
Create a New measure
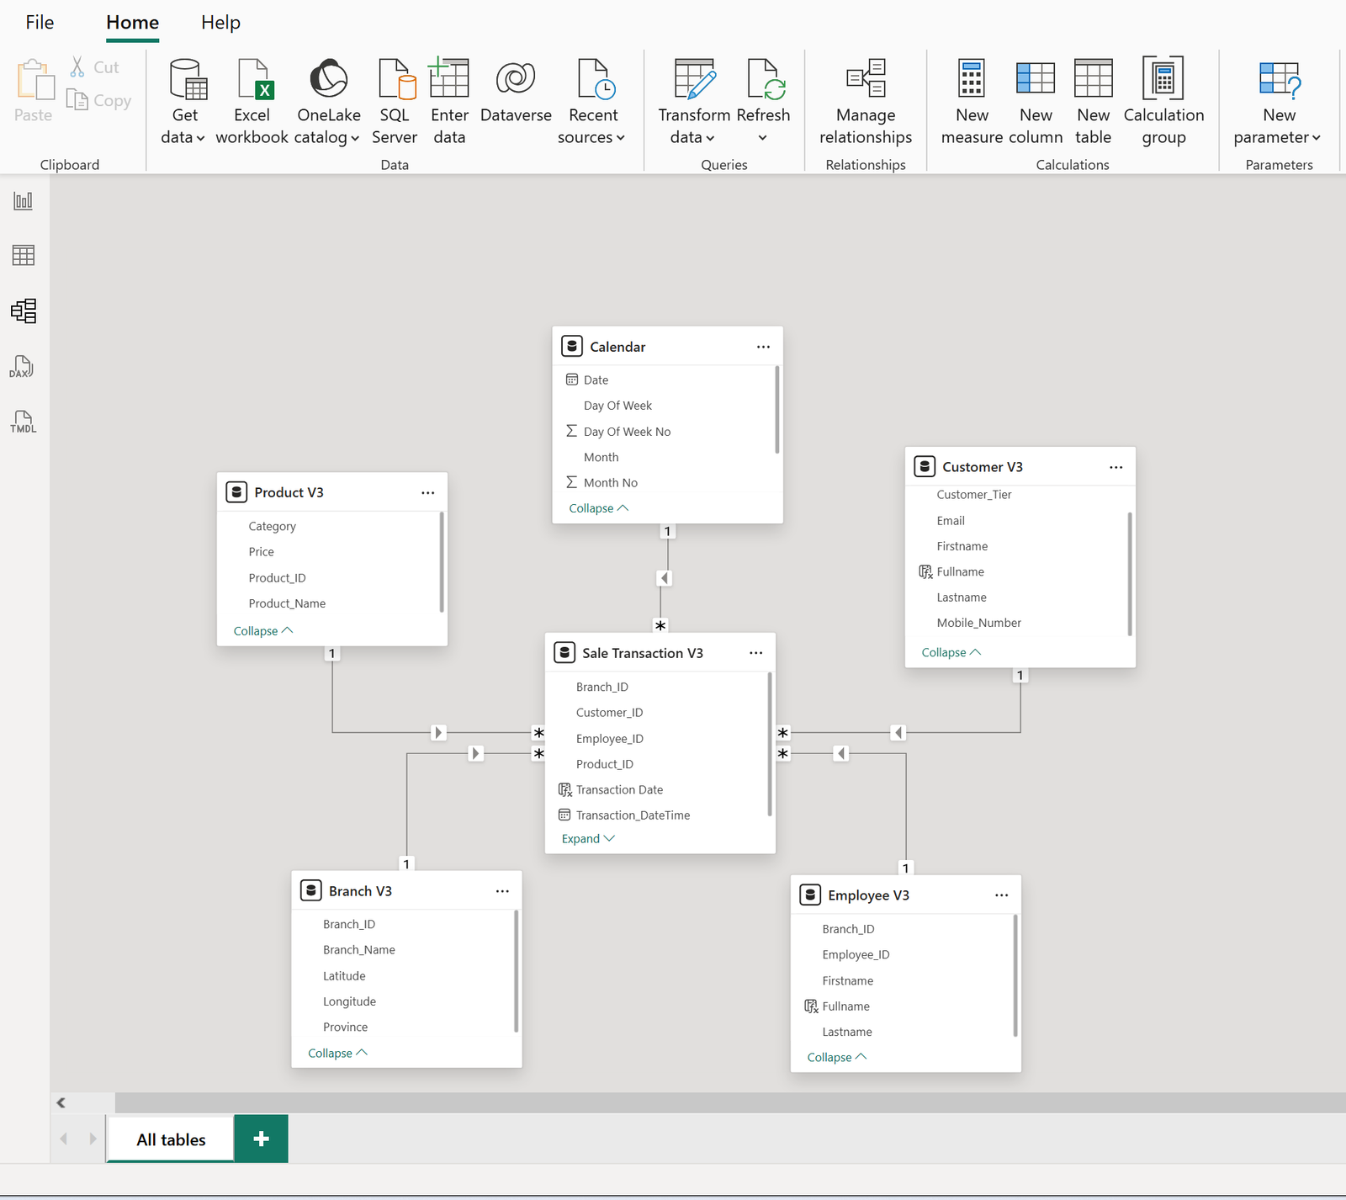[972, 102]
